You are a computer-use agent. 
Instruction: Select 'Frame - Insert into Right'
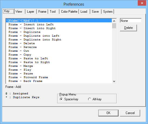tap(59, 28)
